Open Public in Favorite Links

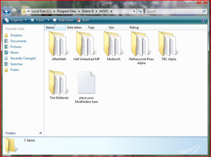[15, 70]
